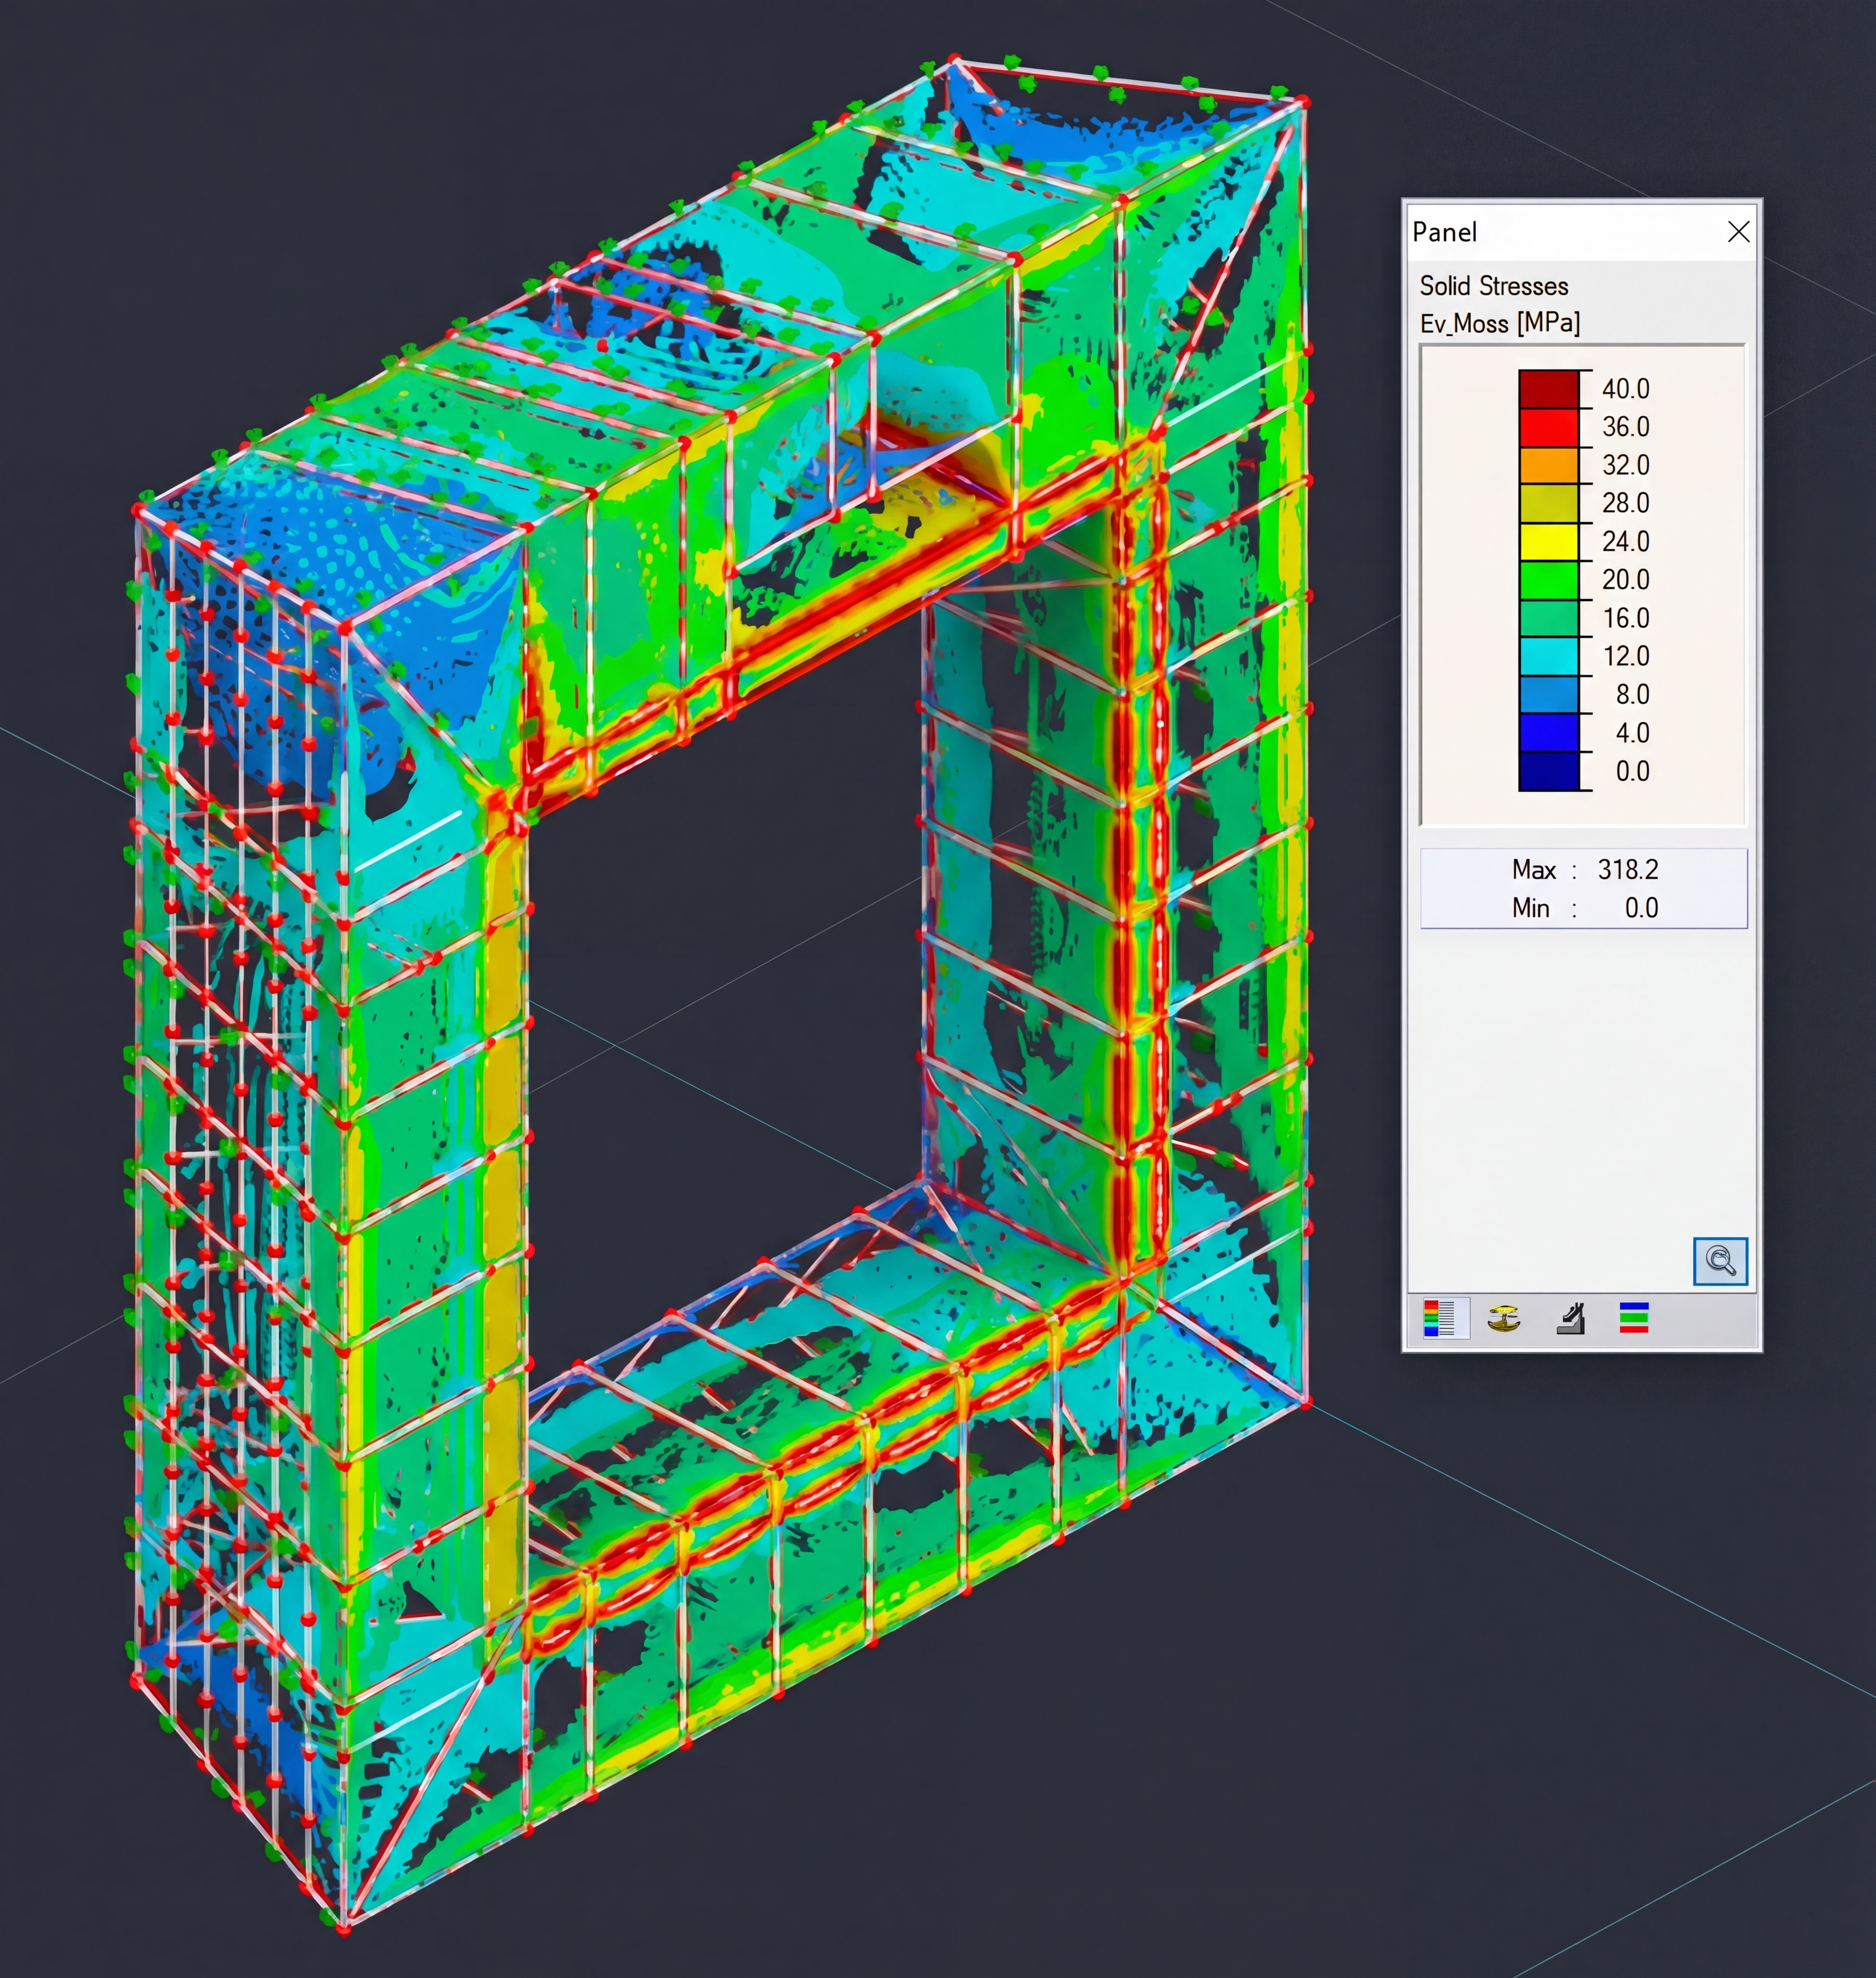1876x1978 pixels.
Task: Select the color spectrum RGB tab
Action: point(1634,1318)
